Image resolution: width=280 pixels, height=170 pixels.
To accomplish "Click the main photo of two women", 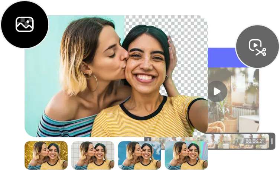I will pyautogui.click(x=116, y=76).
